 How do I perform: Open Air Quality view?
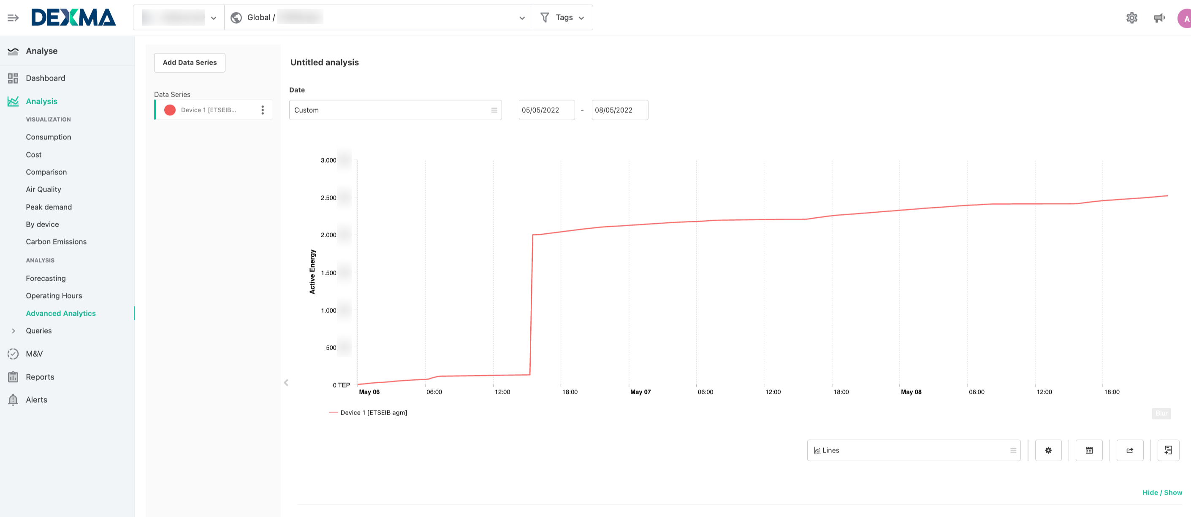[x=43, y=189]
